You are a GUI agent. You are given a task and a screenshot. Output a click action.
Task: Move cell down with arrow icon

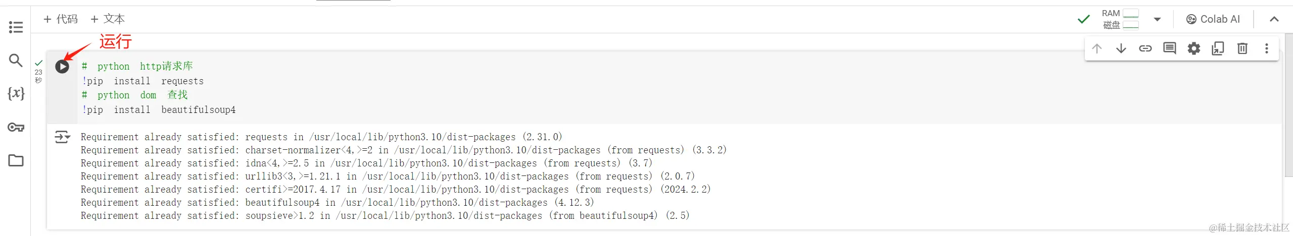[x=1121, y=48]
